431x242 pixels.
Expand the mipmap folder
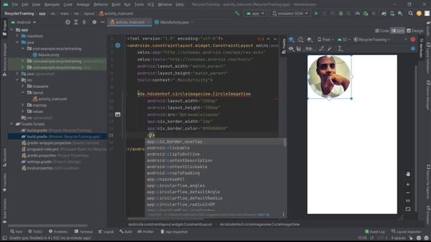(x=23, y=105)
